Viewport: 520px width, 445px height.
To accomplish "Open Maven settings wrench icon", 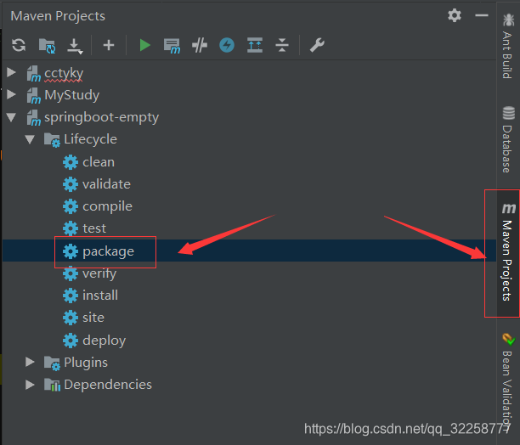I will coord(317,45).
